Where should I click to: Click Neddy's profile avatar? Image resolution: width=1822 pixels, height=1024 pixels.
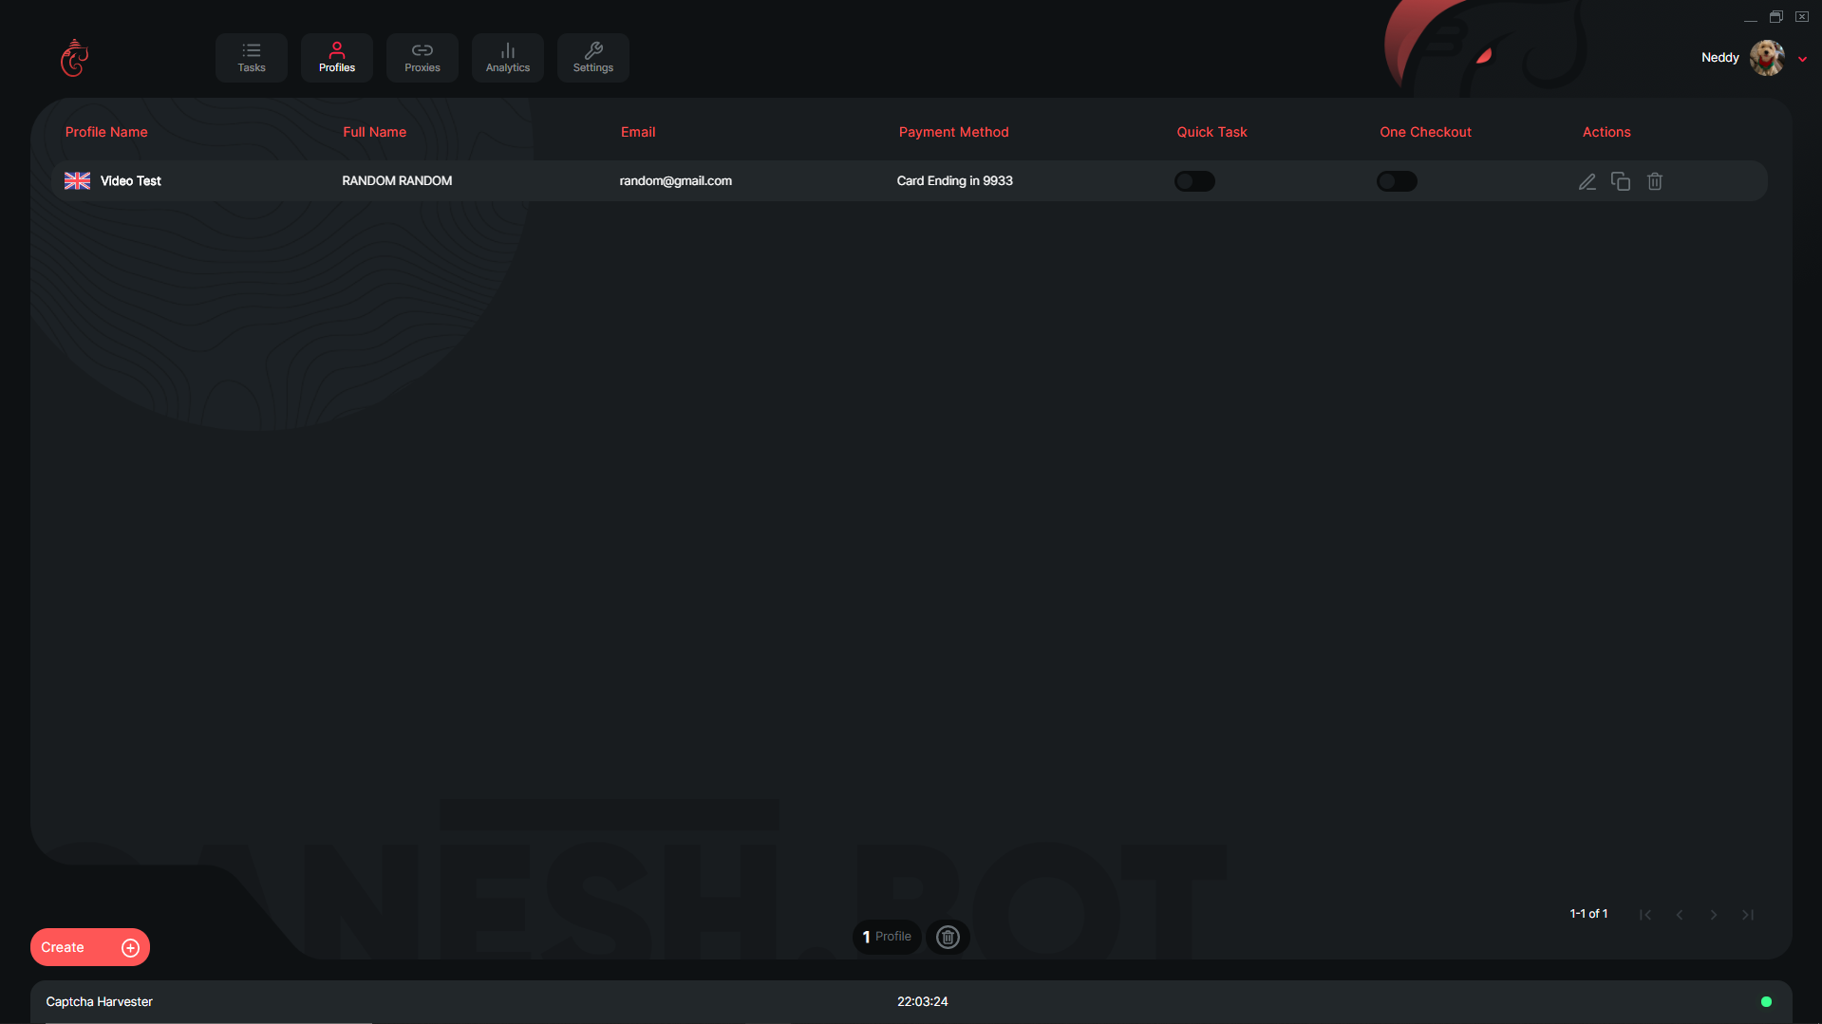(1767, 58)
